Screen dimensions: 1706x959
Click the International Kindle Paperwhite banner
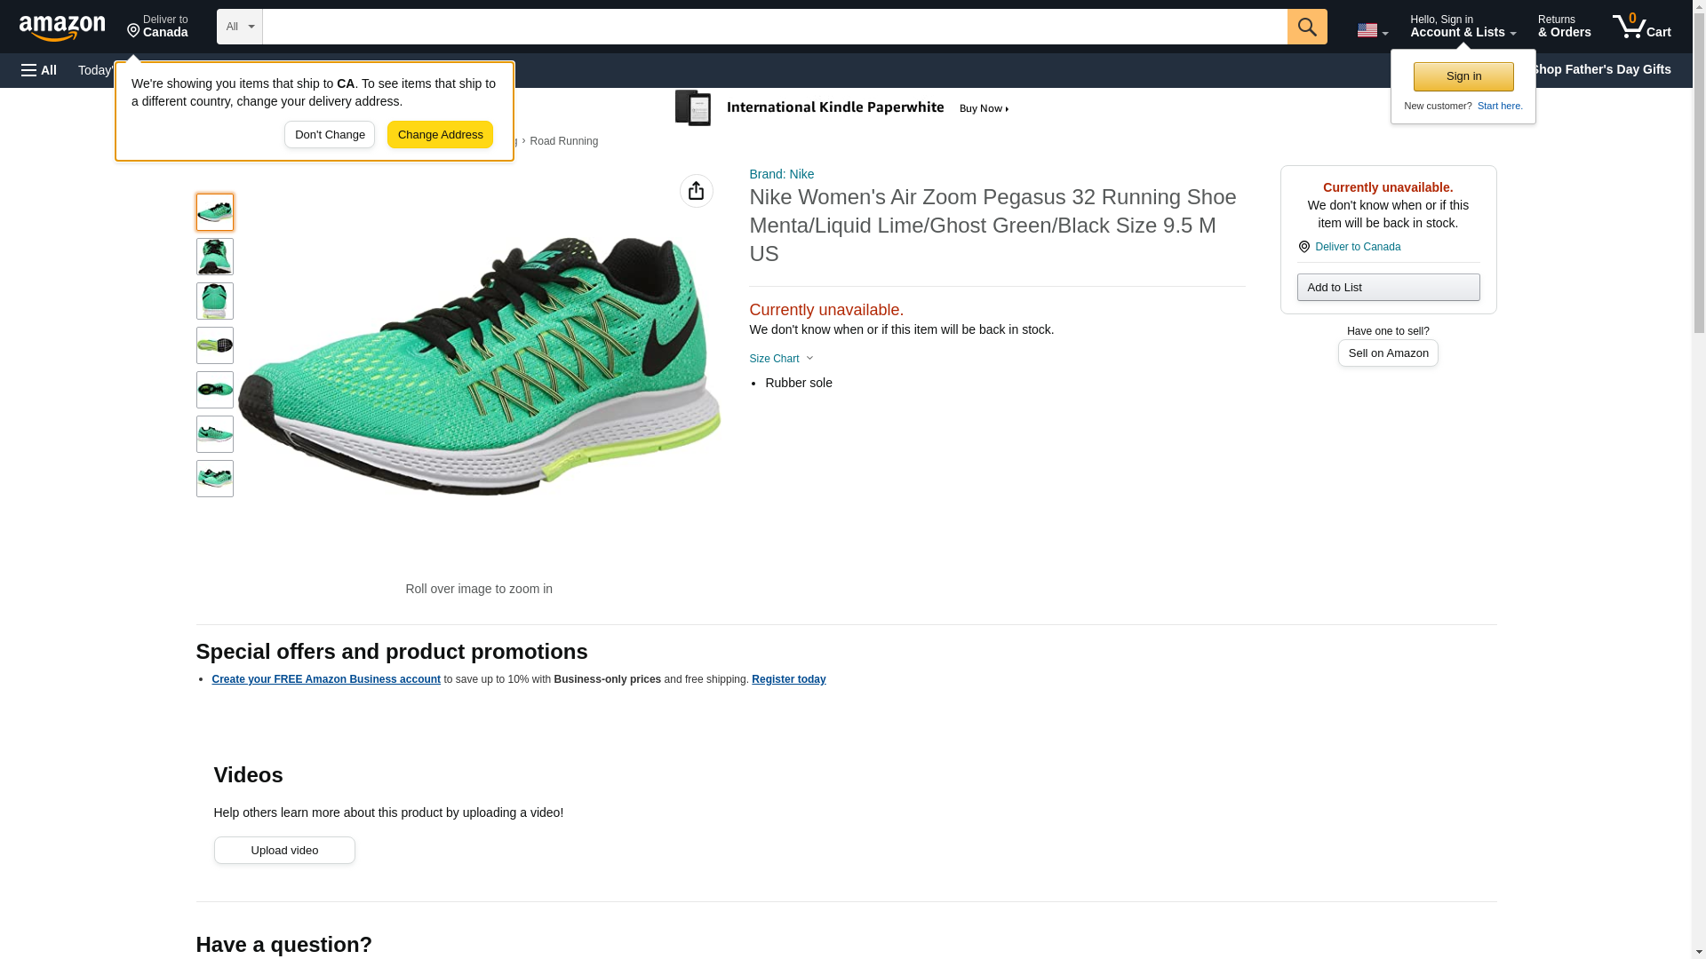(844, 108)
